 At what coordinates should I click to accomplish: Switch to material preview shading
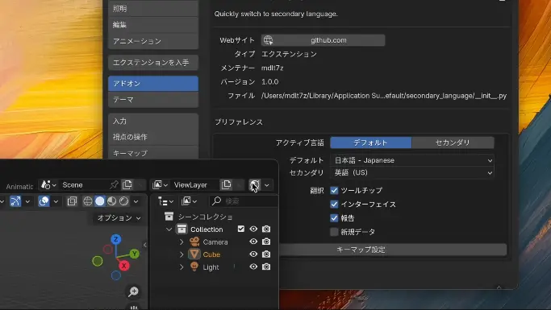112,201
